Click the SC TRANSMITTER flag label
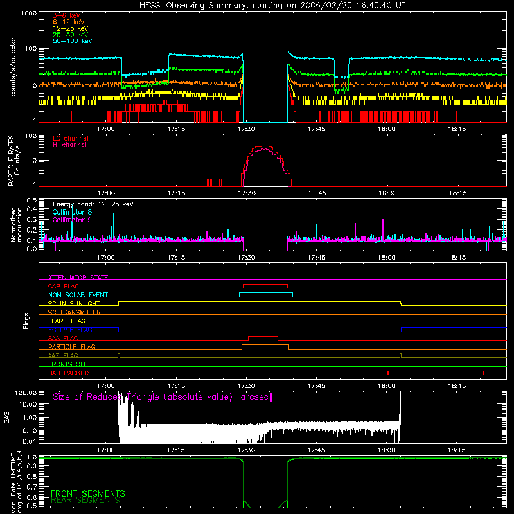Image resolution: width=514 pixels, height=514 pixels. (x=74, y=312)
